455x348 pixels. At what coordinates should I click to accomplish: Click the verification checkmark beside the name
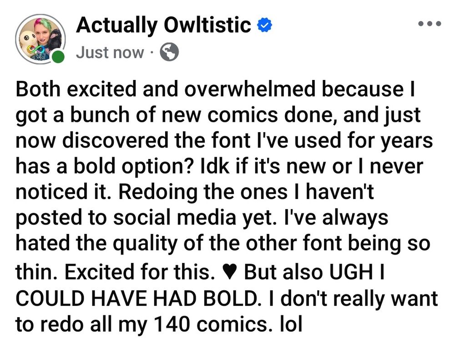click(264, 25)
